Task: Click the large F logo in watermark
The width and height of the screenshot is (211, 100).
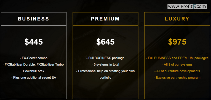Action: pos(194,7)
